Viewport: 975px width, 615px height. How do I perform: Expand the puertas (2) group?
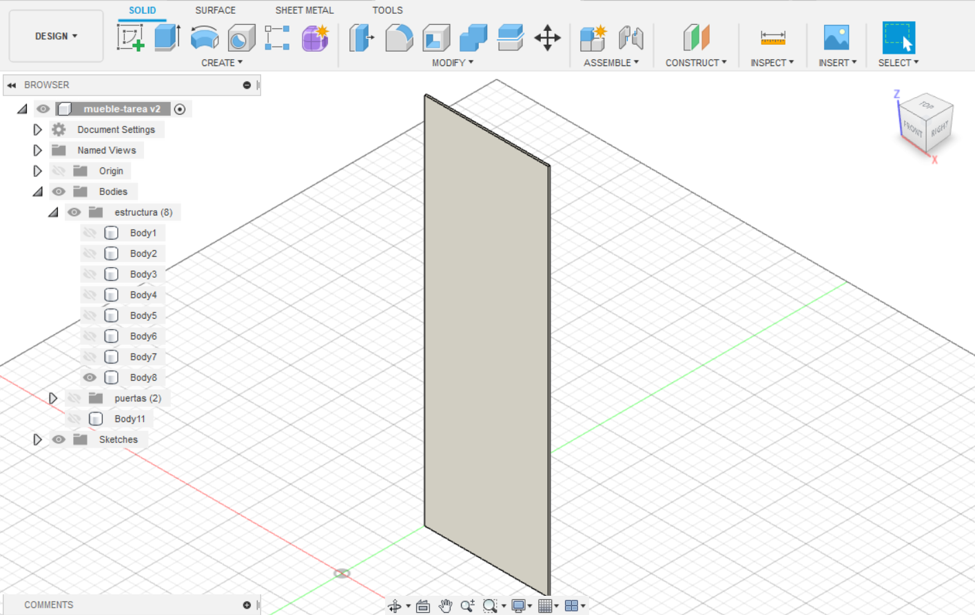(53, 398)
